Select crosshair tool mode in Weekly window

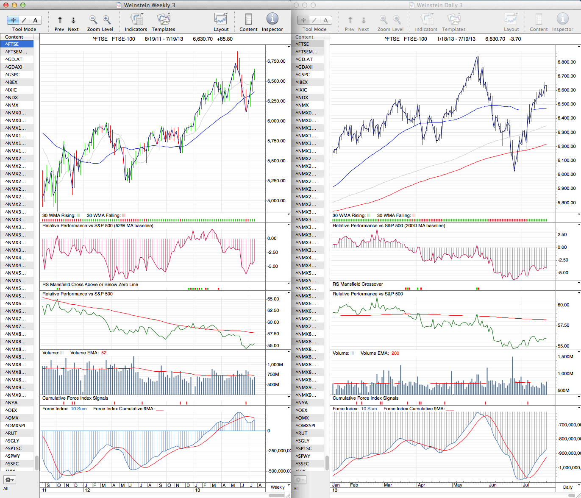[x=13, y=20]
